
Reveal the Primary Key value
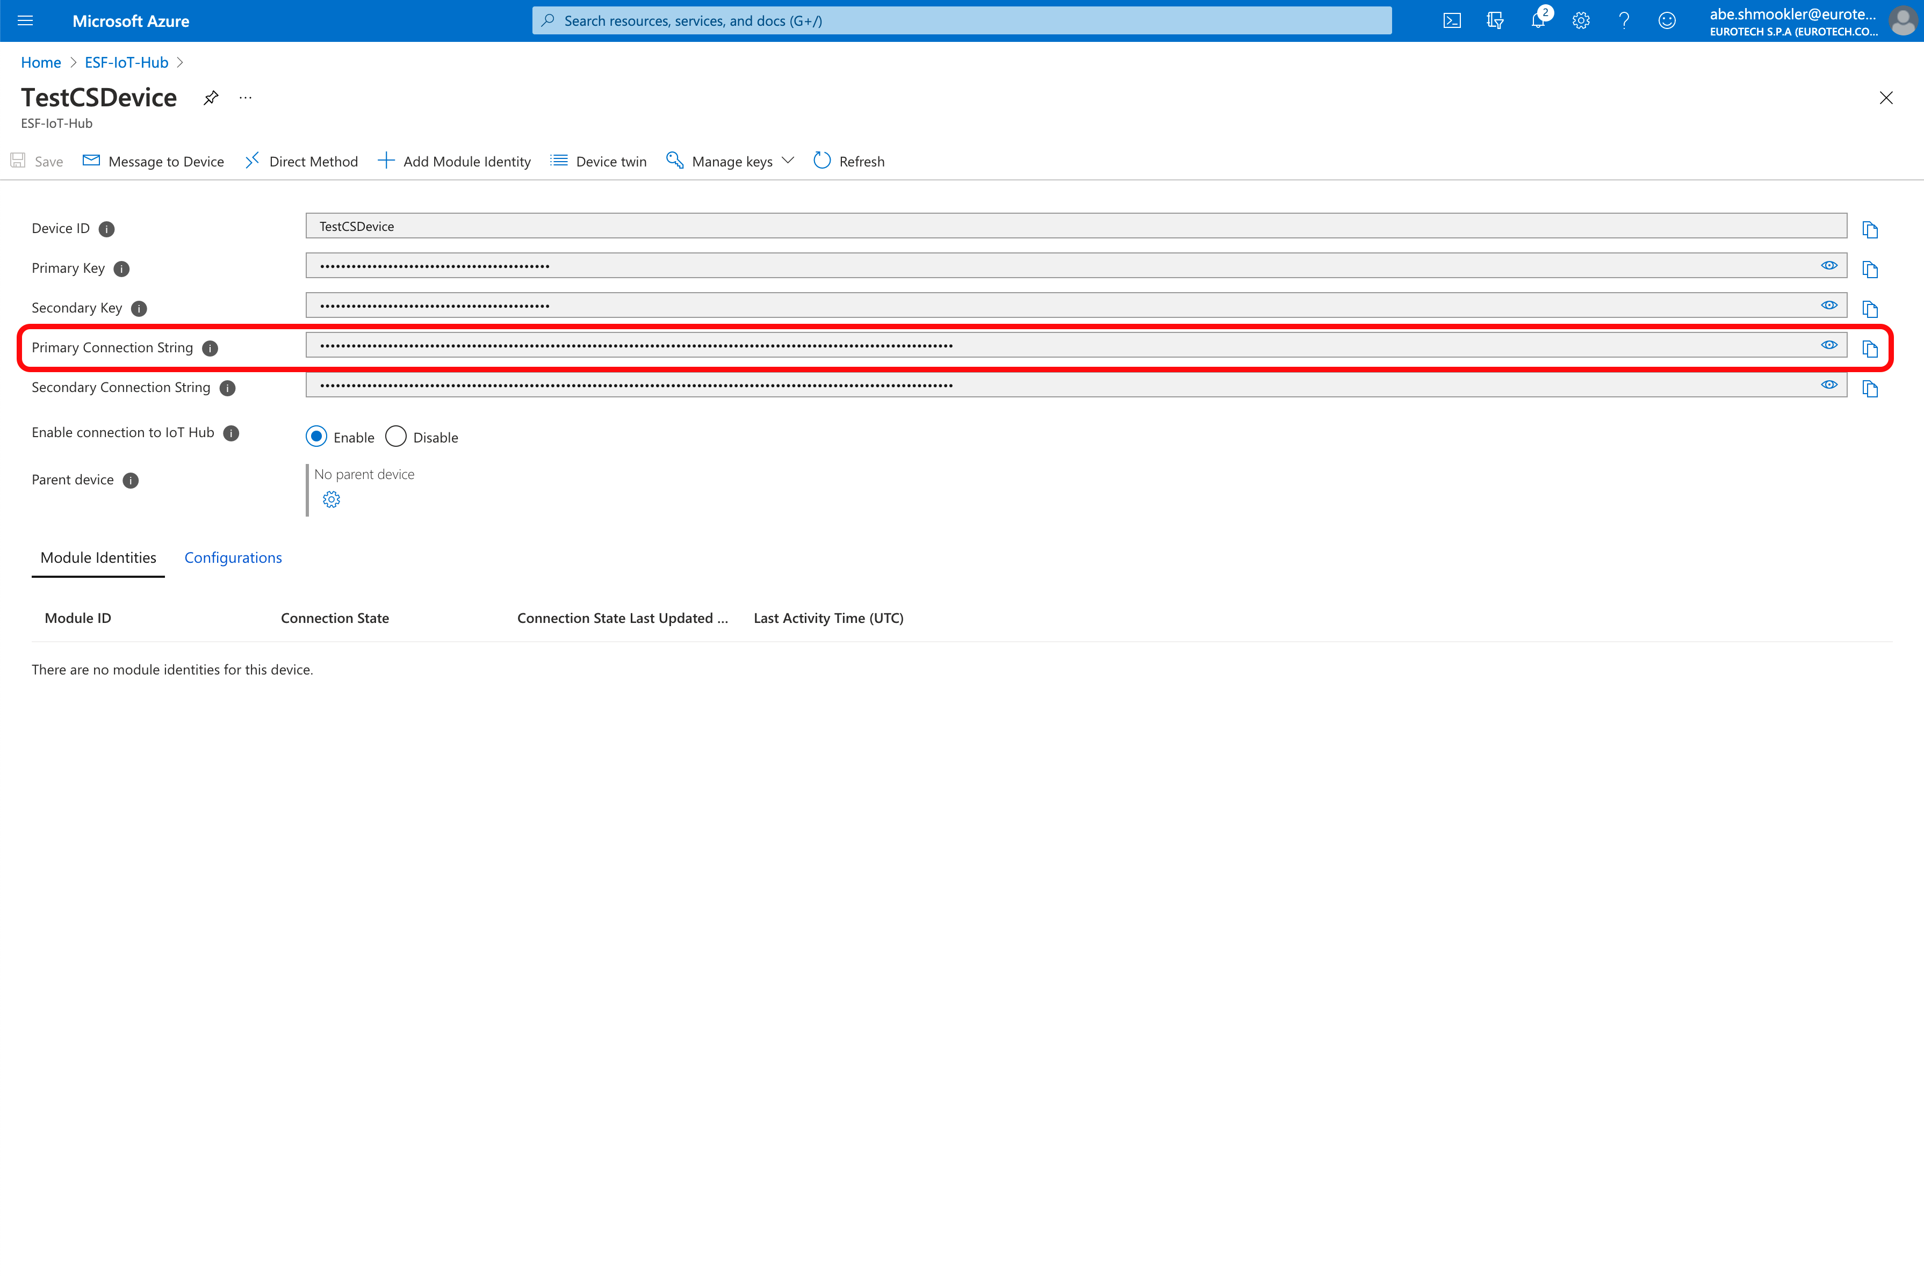click(x=1829, y=265)
